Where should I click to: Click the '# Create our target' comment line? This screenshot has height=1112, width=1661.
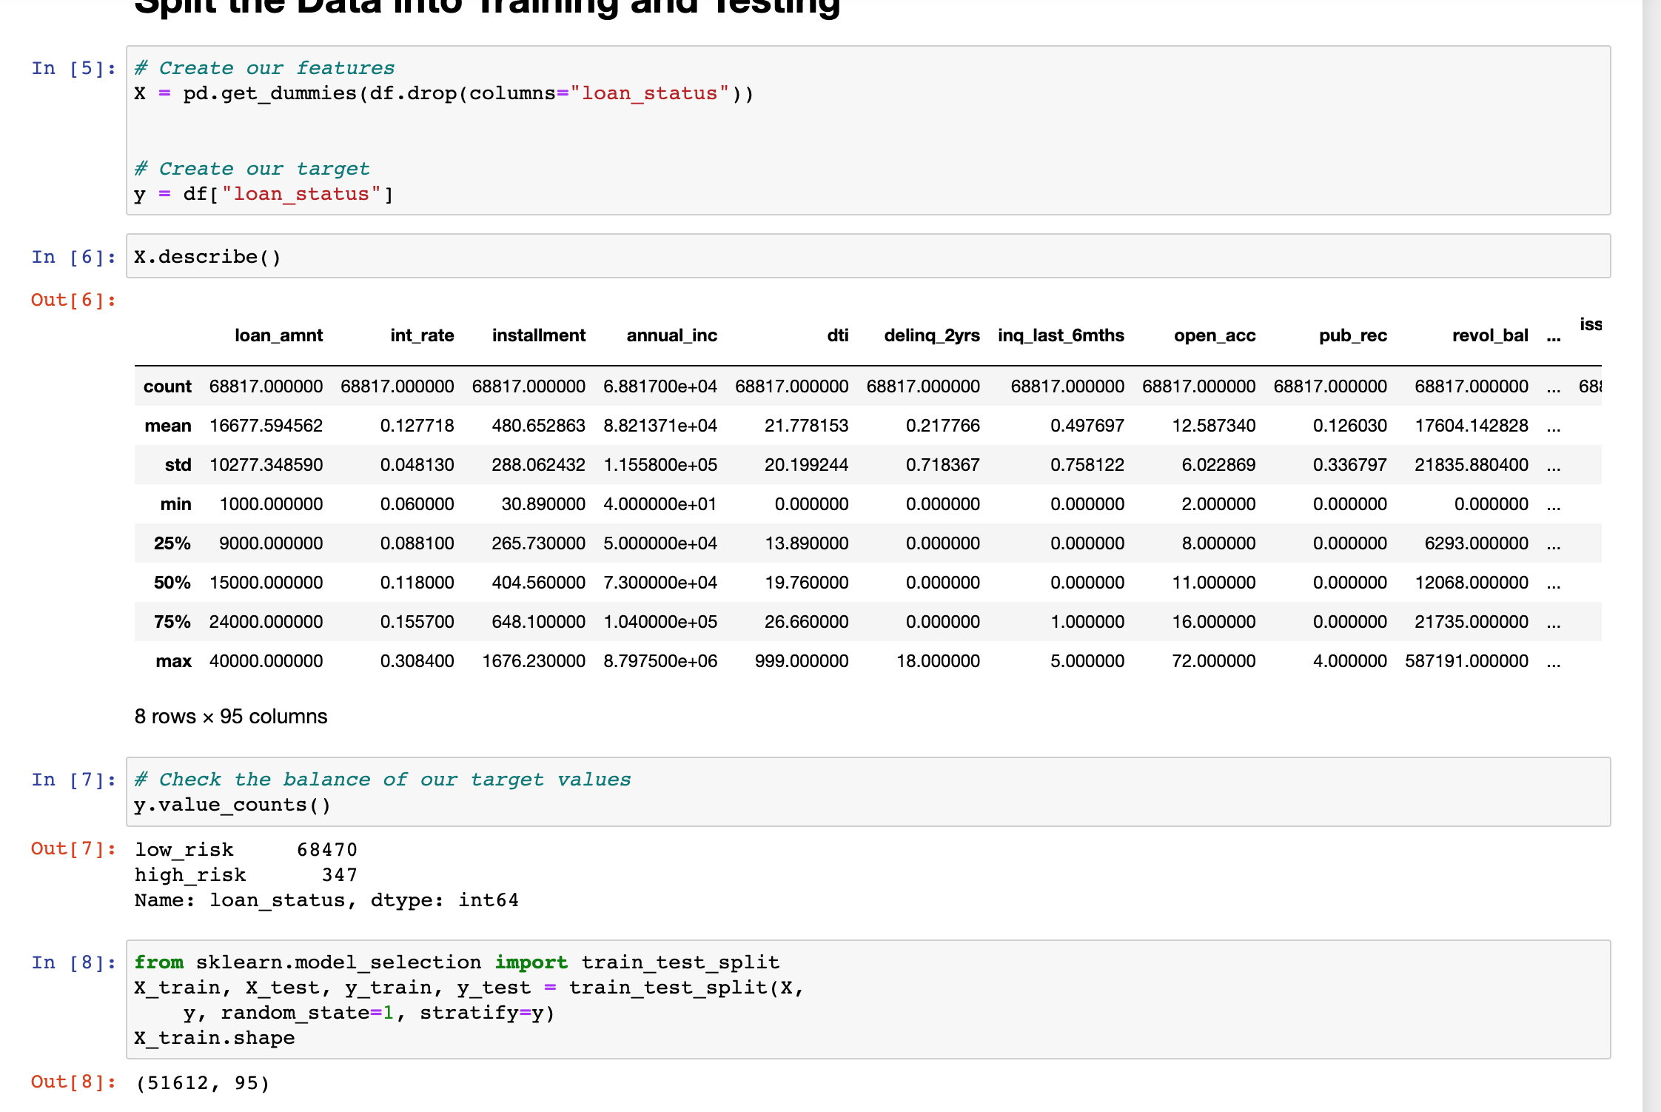tap(252, 169)
